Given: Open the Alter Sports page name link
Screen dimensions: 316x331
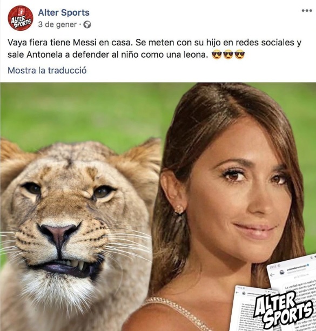Looking at the screenshot, I should pos(64,12).
